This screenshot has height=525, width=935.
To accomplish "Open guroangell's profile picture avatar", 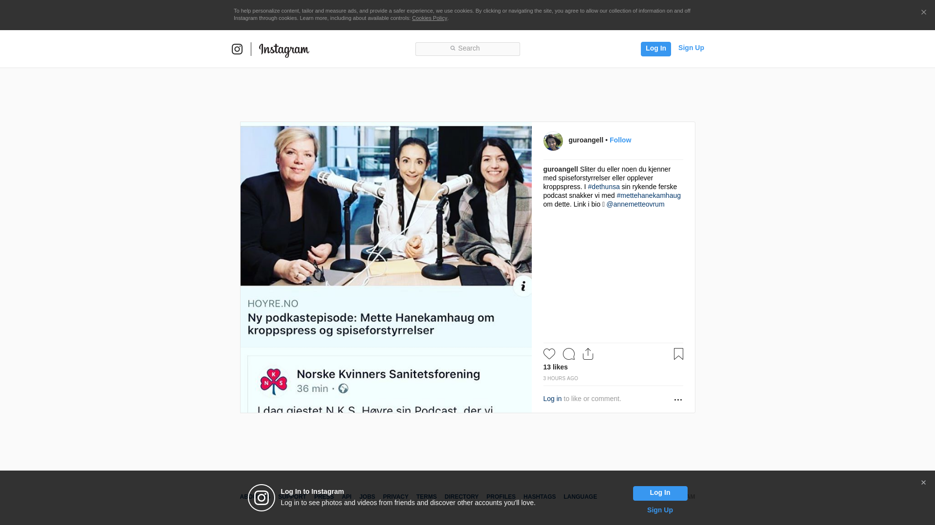I will coord(553,140).
